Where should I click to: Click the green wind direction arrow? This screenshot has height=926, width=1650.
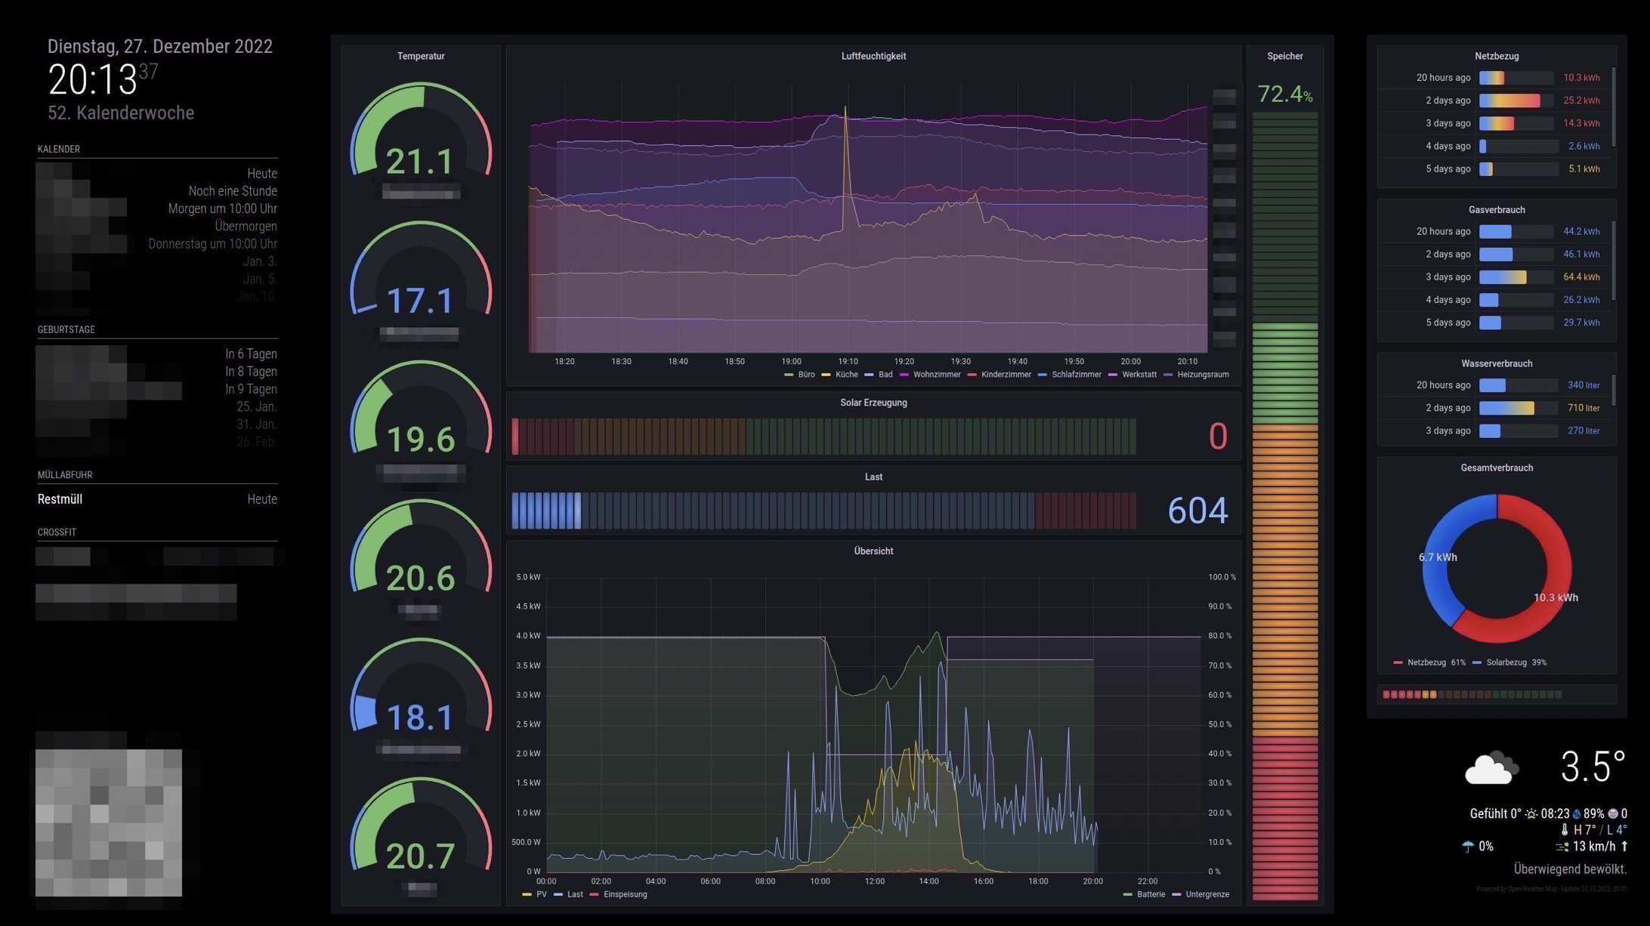click(x=1624, y=847)
